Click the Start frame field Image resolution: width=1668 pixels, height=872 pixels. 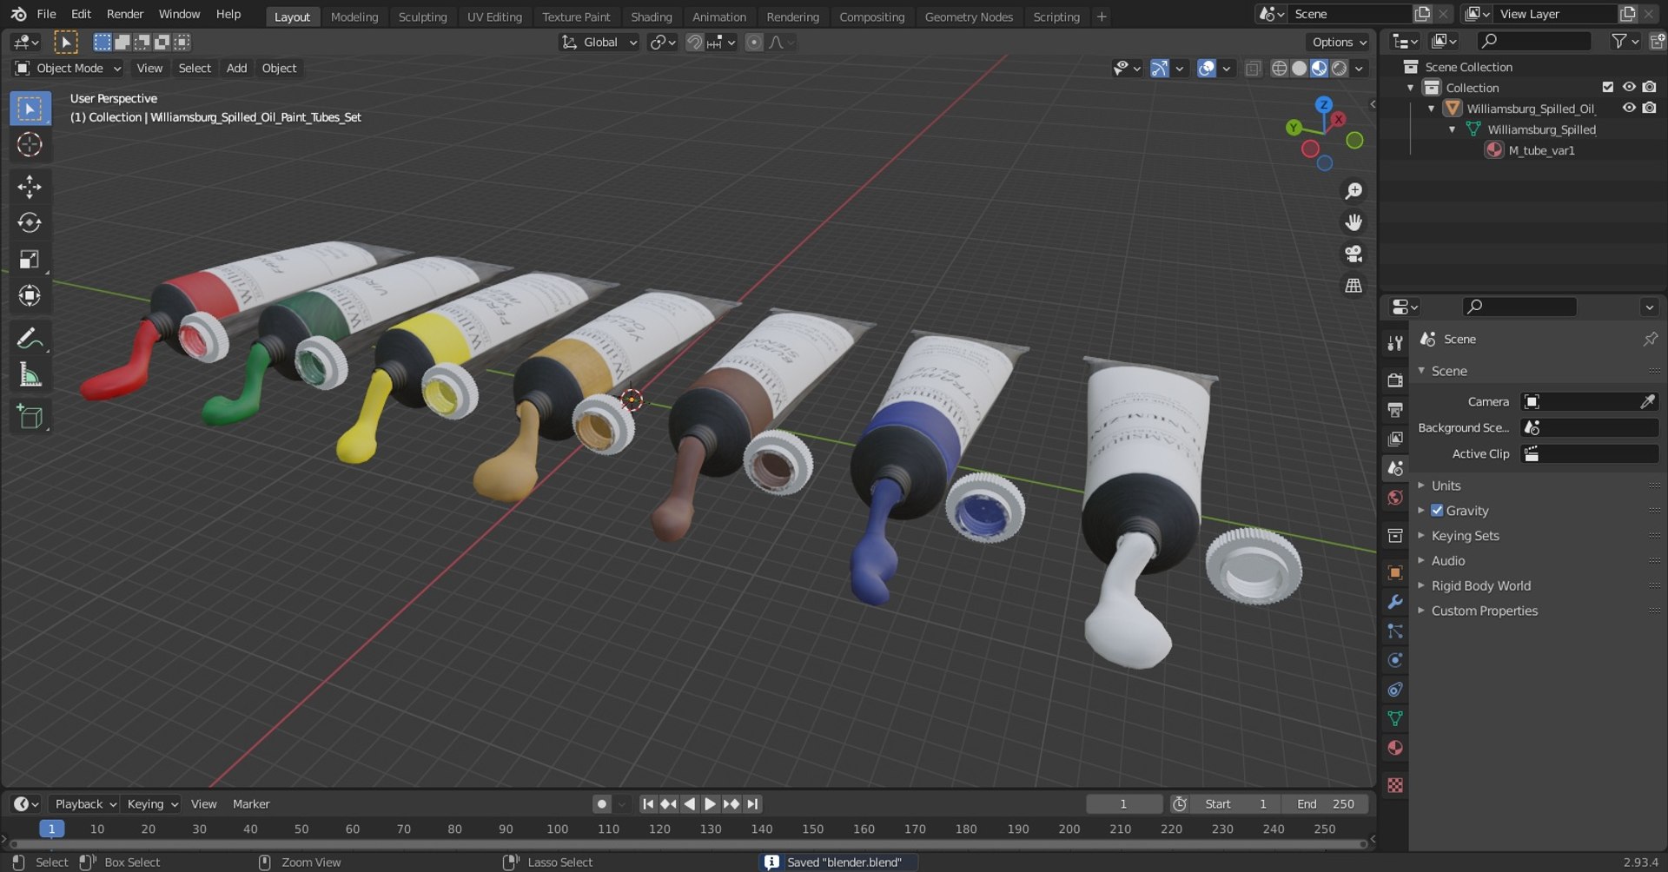click(1236, 804)
